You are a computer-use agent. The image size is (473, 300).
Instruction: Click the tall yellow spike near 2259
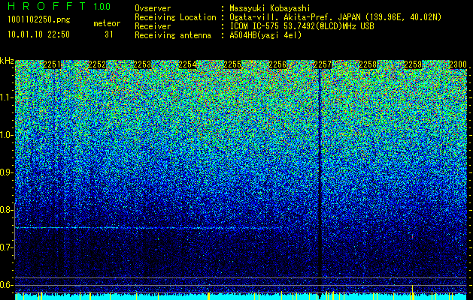[412, 291]
